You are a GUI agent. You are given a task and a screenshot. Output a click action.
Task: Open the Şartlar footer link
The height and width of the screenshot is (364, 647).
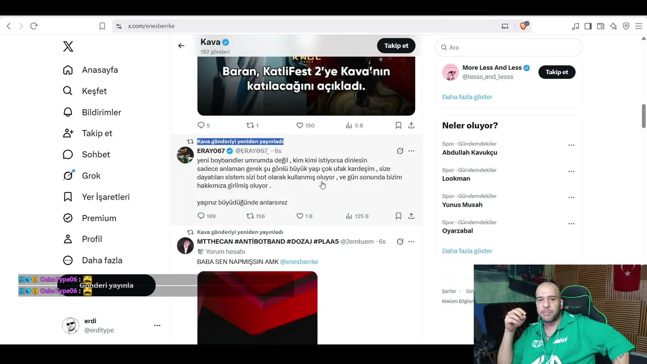point(449,291)
